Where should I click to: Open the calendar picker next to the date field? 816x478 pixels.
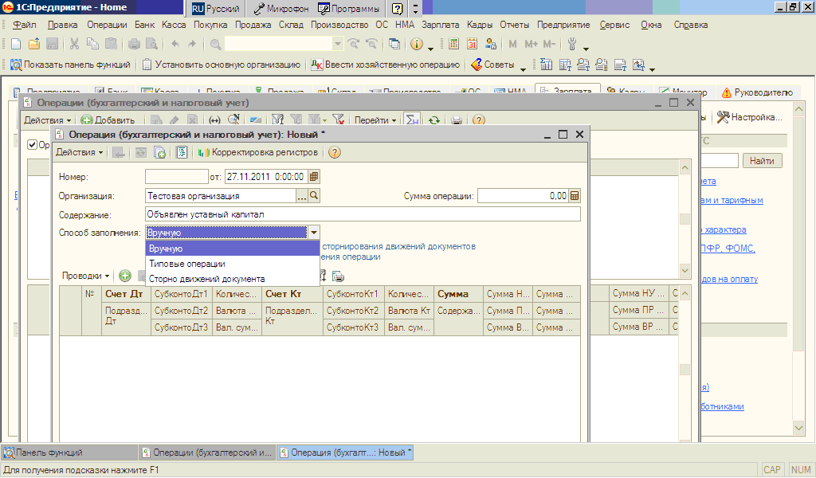[x=314, y=177]
